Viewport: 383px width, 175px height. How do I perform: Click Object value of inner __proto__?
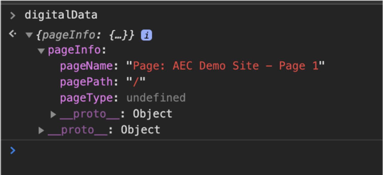153,114
